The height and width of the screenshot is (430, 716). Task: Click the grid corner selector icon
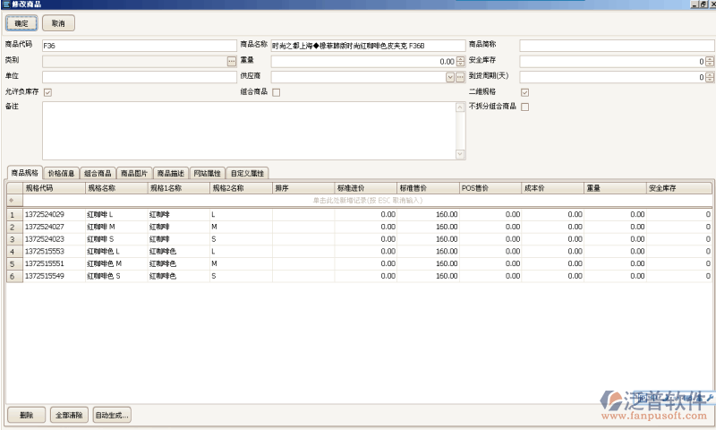click(x=13, y=188)
